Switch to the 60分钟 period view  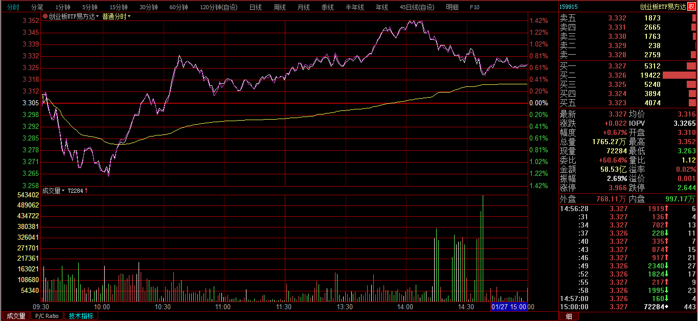click(178, 7)
